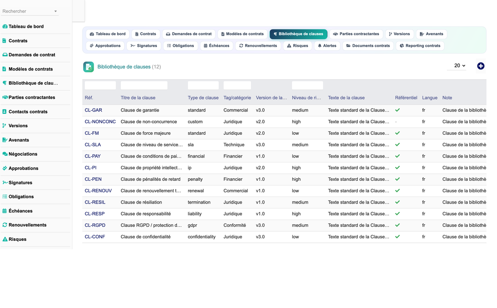Click the Versions sidebar branch icon

(5, 126)
